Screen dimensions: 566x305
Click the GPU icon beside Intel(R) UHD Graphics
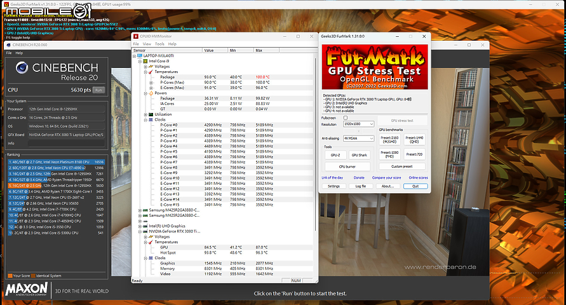(x=145, y=226)
